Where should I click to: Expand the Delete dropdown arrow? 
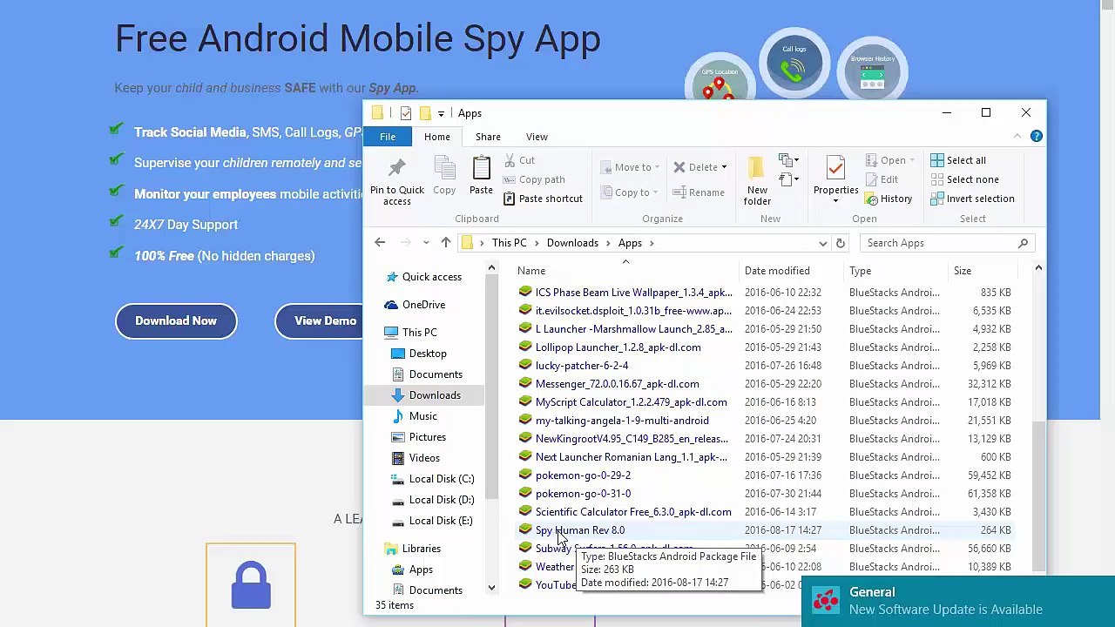point(724,167)
